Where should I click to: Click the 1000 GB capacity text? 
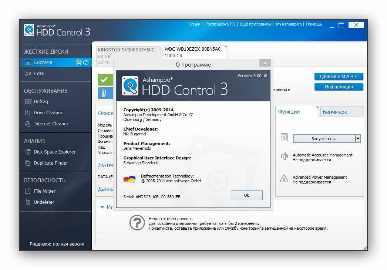click(173, 56)
